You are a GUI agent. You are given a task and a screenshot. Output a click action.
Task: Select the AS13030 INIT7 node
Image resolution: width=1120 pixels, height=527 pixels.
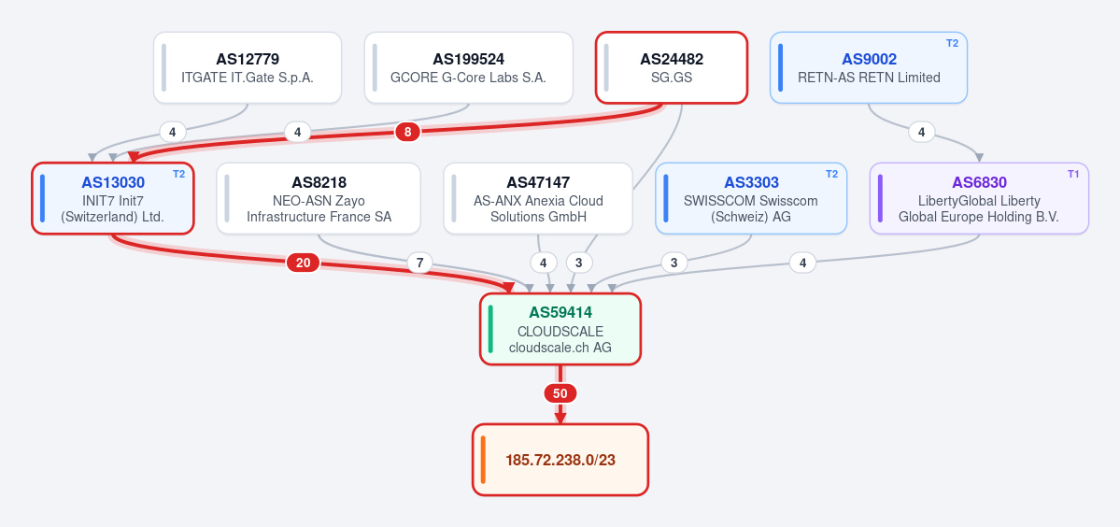[113, 198]
